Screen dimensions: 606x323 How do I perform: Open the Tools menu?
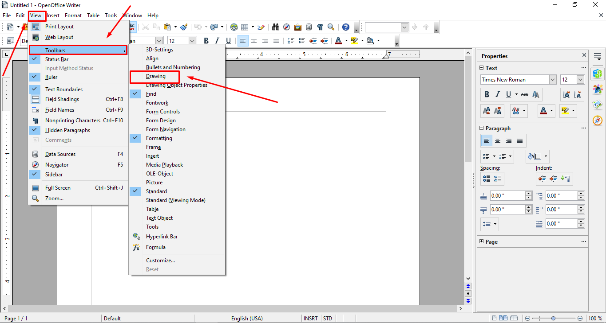[x=111, y=16]
